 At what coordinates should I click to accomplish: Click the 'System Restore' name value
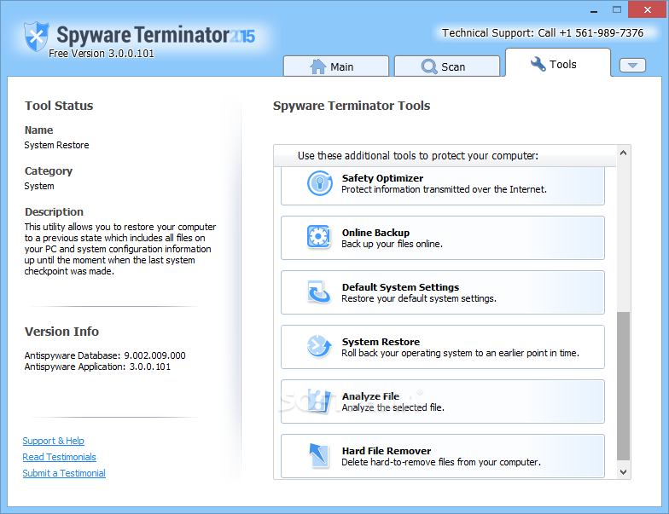click(56, 145)
